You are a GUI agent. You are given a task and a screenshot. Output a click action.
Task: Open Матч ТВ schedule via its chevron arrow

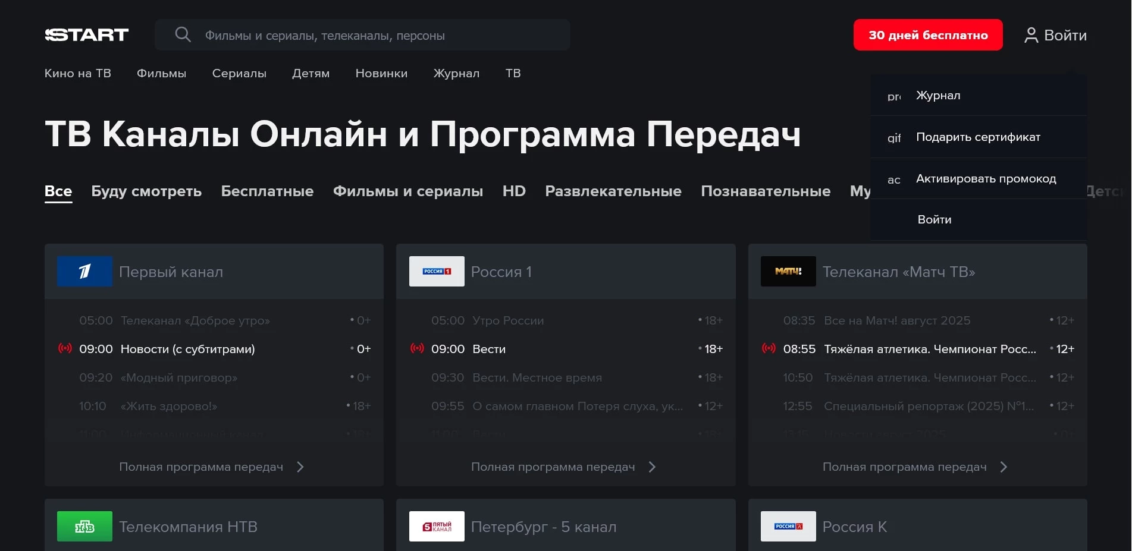[1004, 467]
